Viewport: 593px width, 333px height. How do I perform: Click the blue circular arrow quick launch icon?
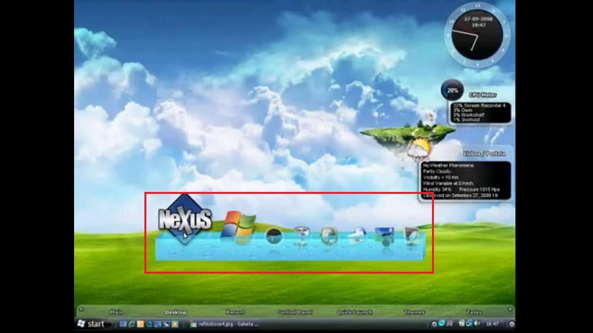point(149,324)
